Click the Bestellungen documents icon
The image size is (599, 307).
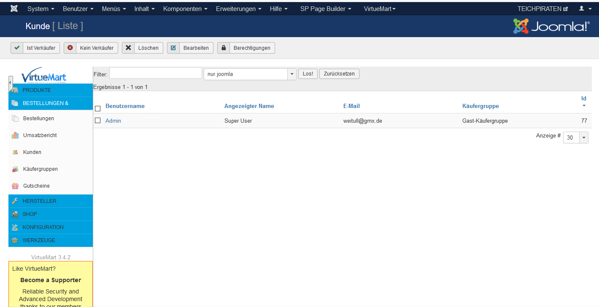click(15, 118)
